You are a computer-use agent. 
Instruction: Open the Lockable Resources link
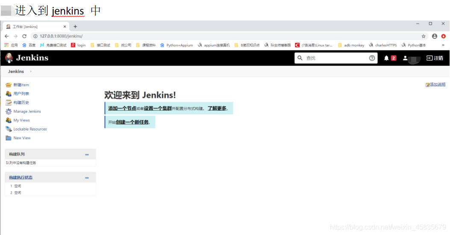(x=30, y=129)
